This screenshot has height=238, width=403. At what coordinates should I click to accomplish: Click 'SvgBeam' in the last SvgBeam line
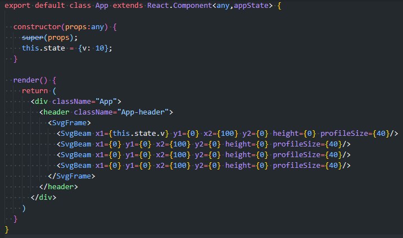click(x=76, y=166)
